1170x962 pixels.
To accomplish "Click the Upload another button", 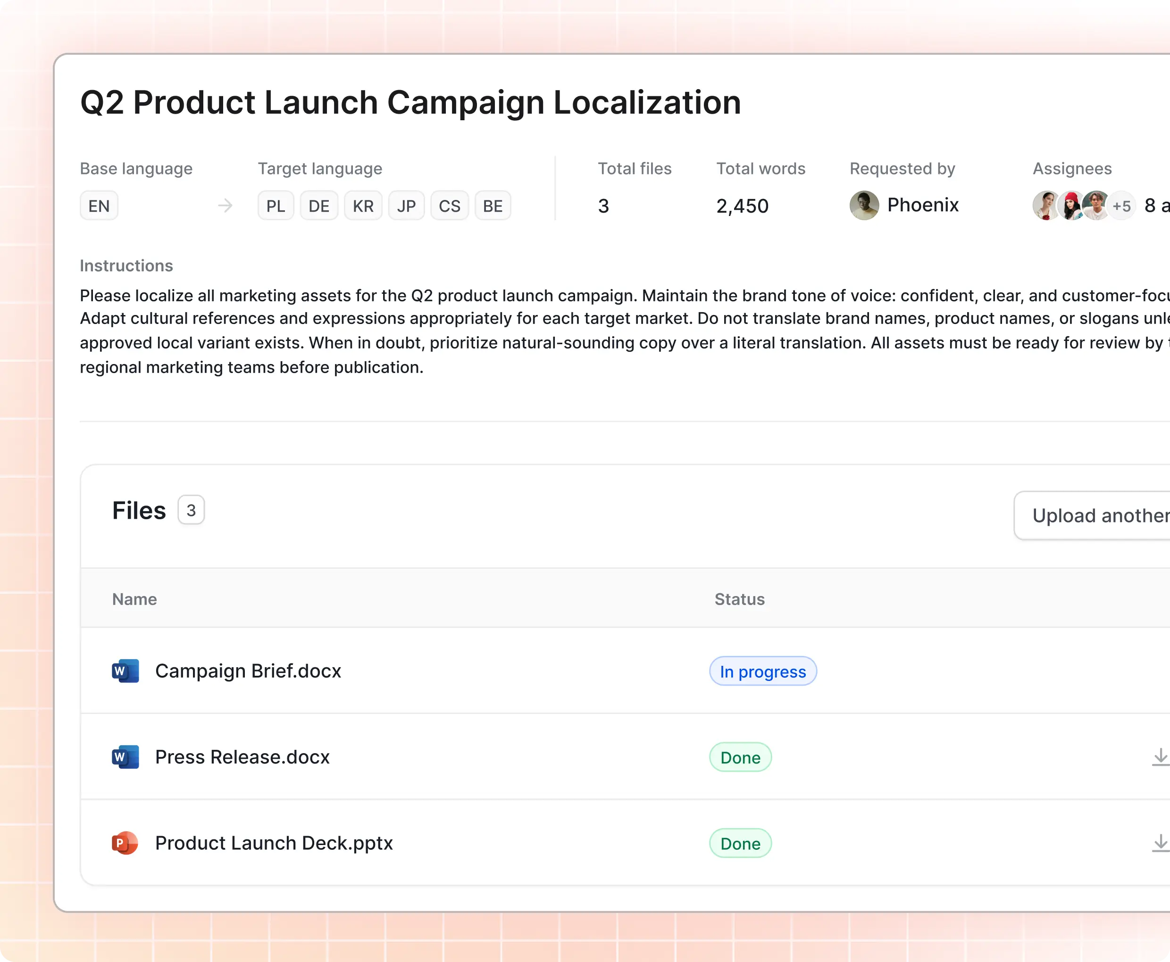I will (x=1093, y=515).
